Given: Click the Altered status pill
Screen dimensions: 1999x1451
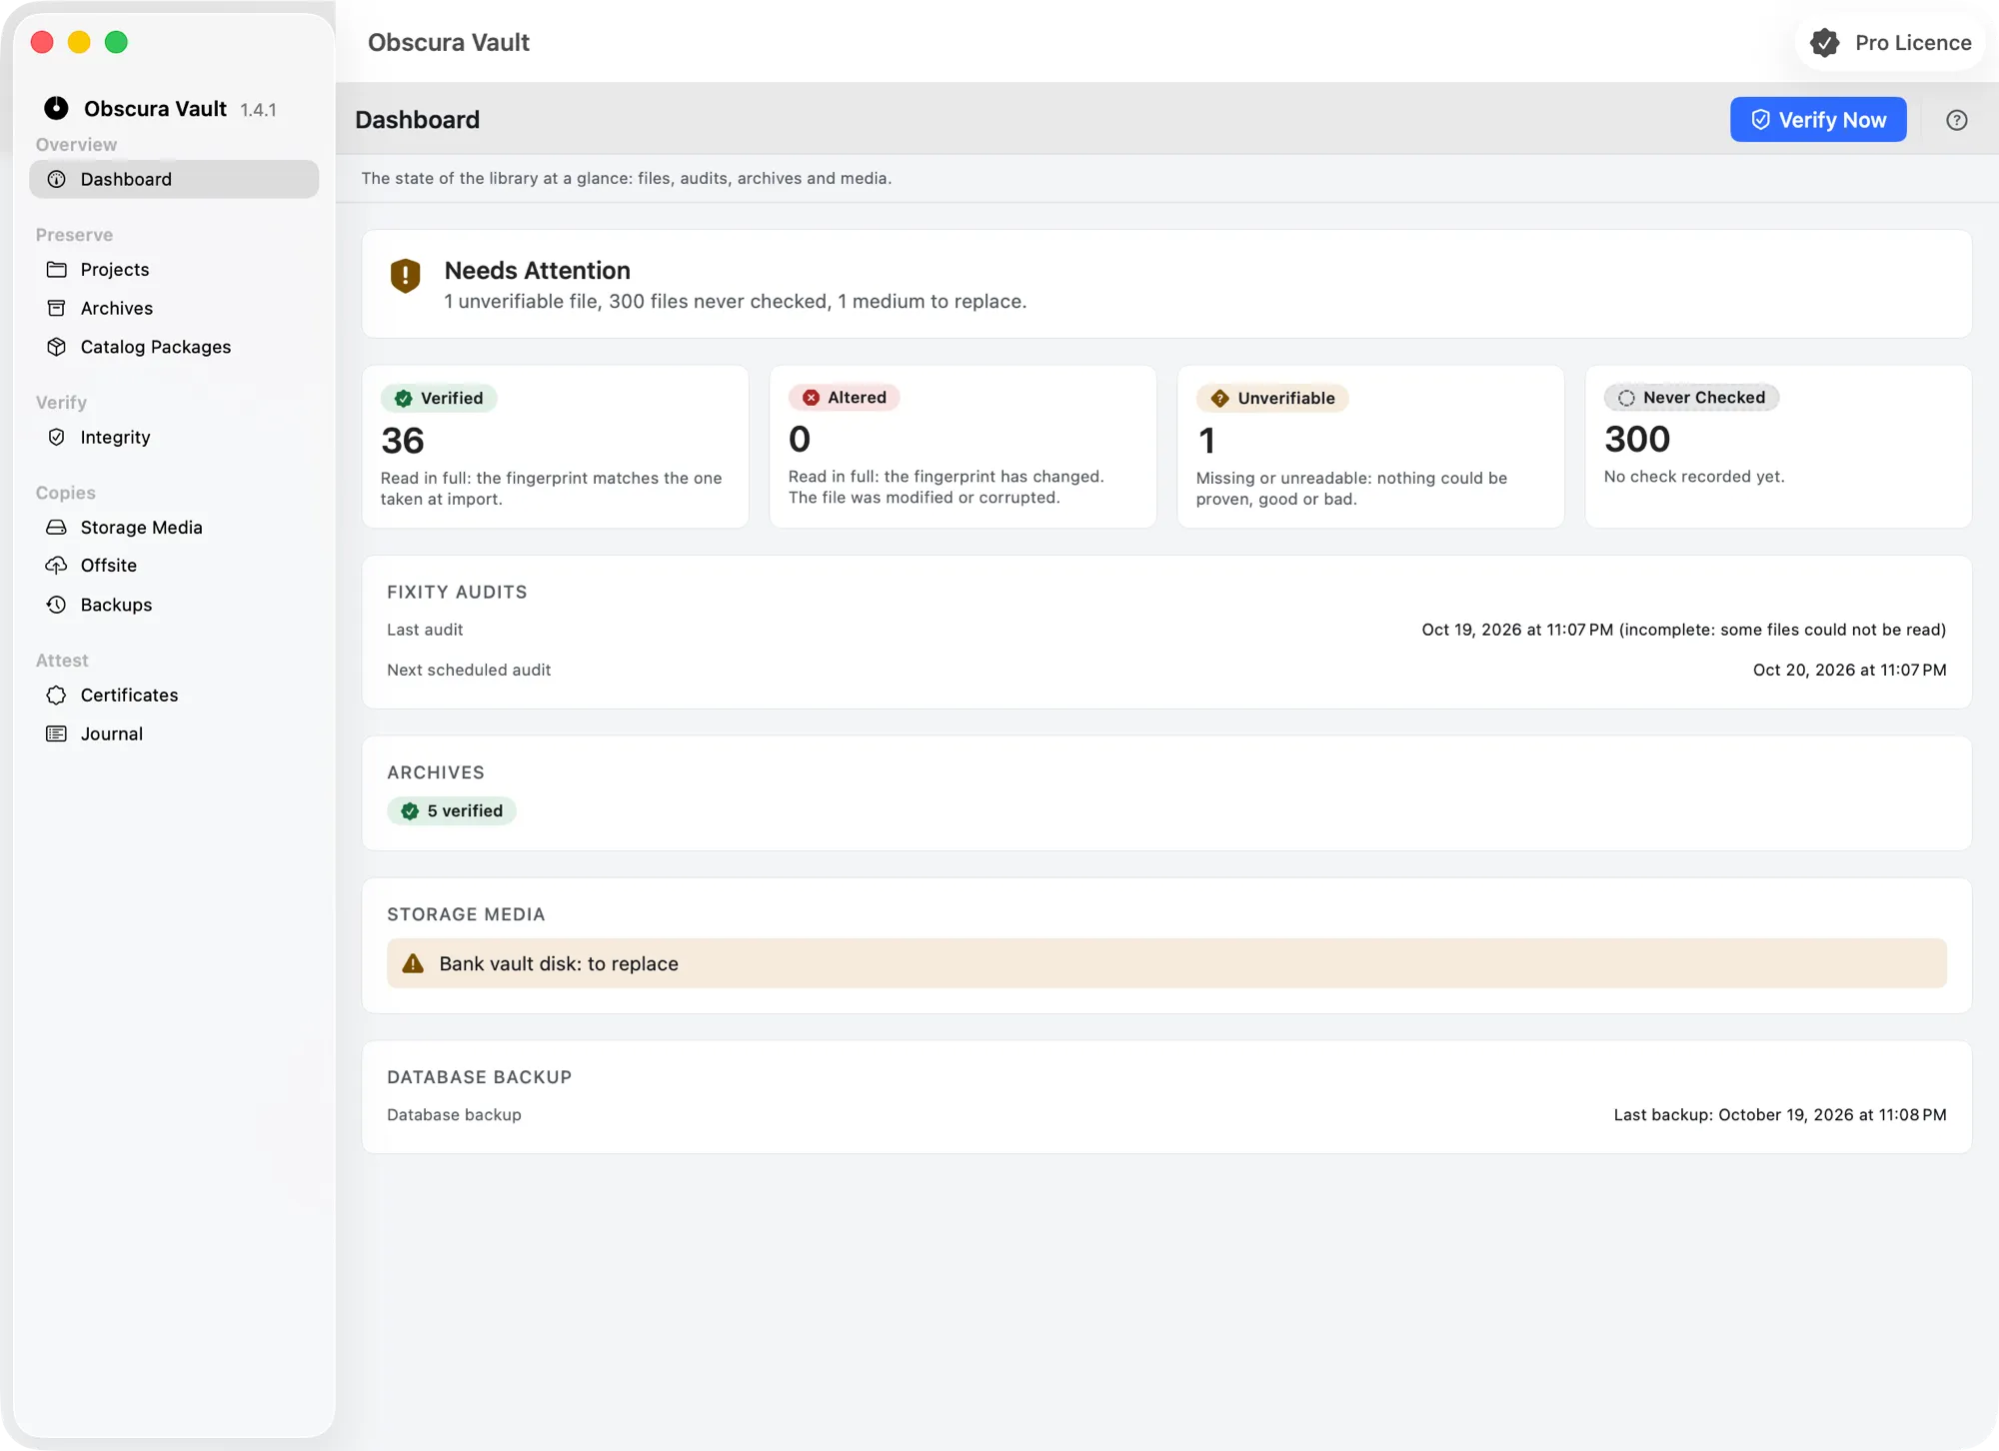Looking at the screenshot, I should [845, 397].
